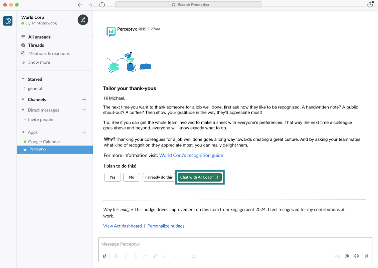Click the Perceptyx app avatar icon
Viewport: 378px width, 268px height.
(x=111, y=32)
